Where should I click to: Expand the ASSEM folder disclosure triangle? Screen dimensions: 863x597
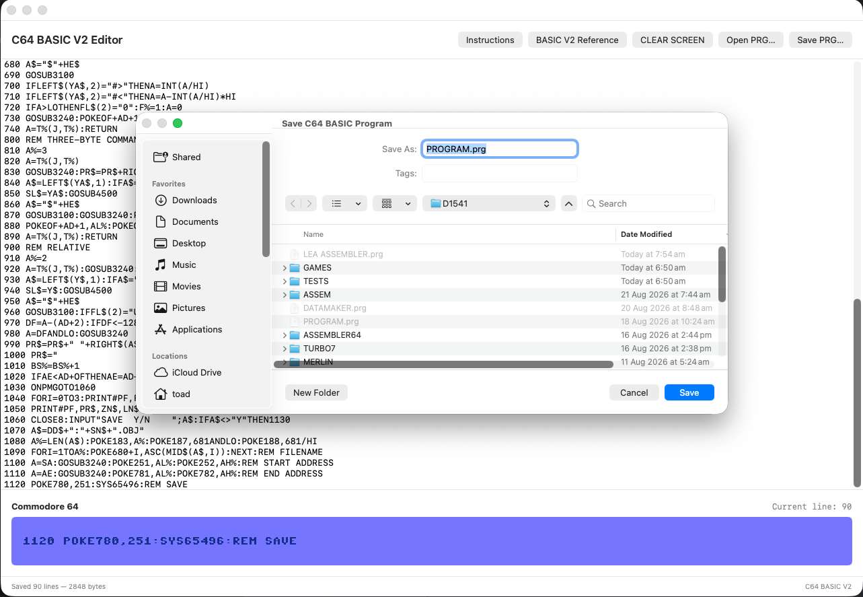[x=285, y=295]
